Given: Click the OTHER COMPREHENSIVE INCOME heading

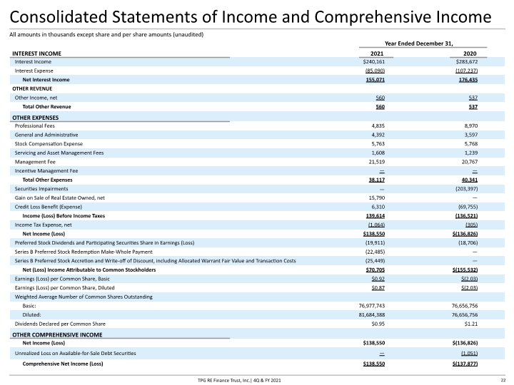Looking at the screenshot, I should pos(57,334).
